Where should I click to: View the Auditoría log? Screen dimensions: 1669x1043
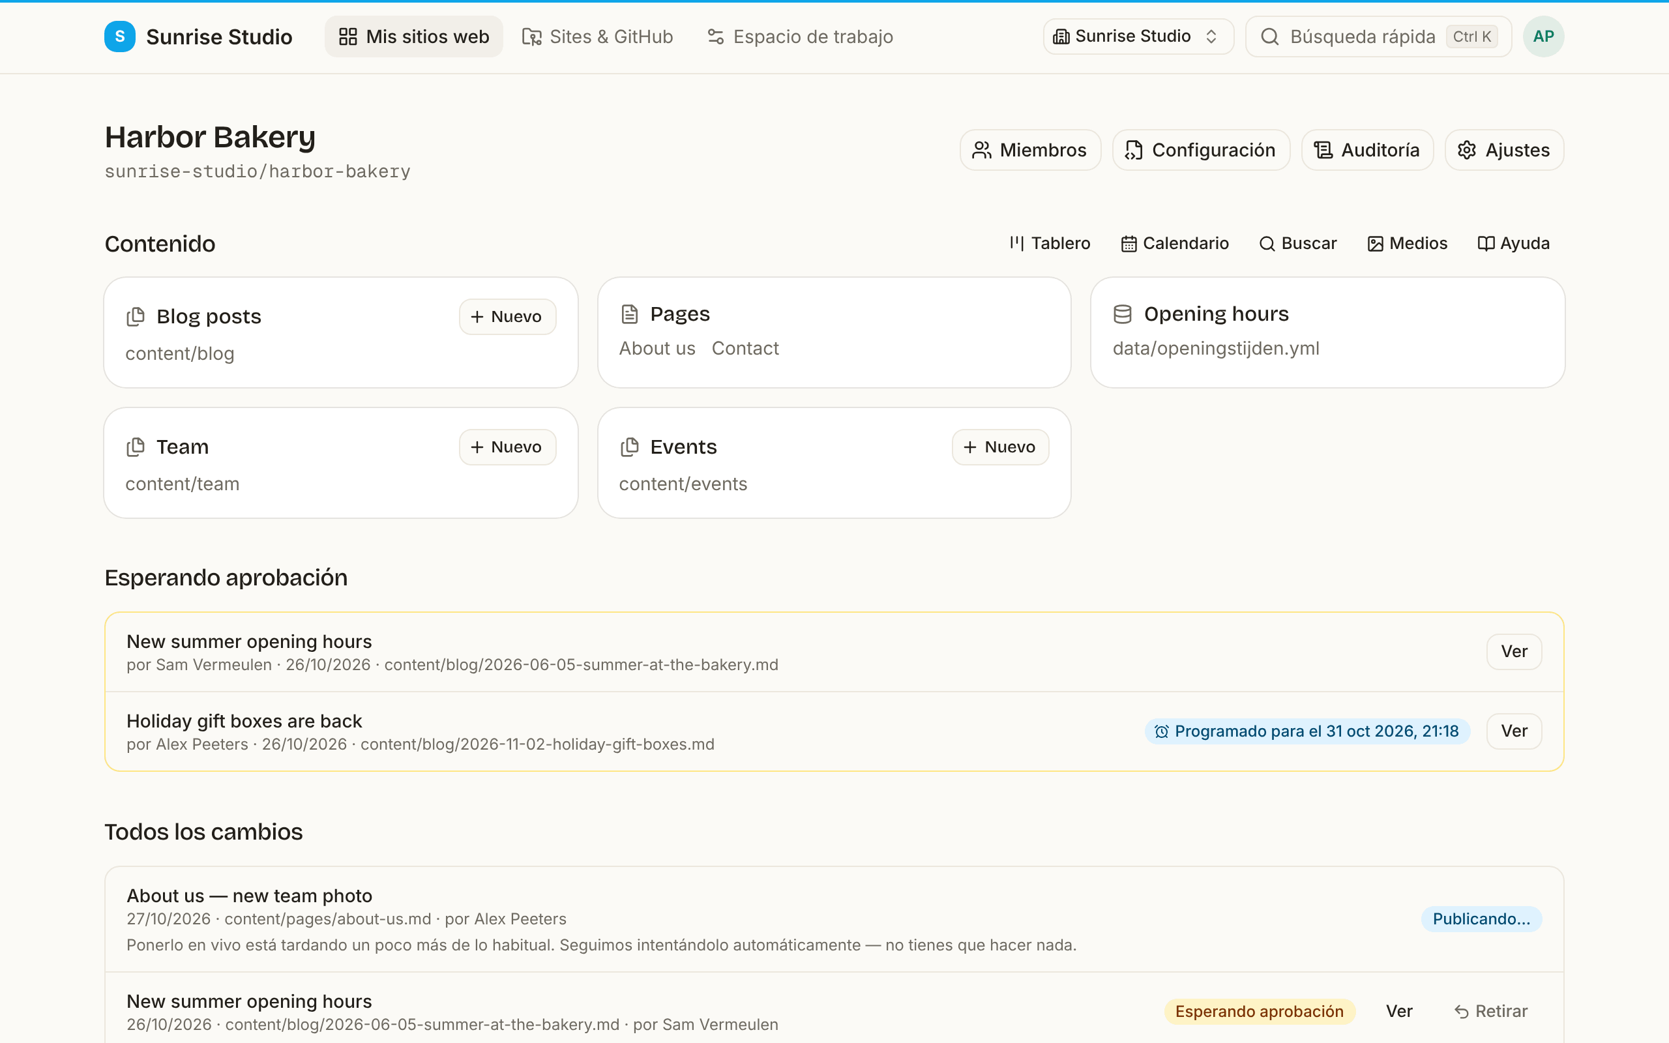1367,150
